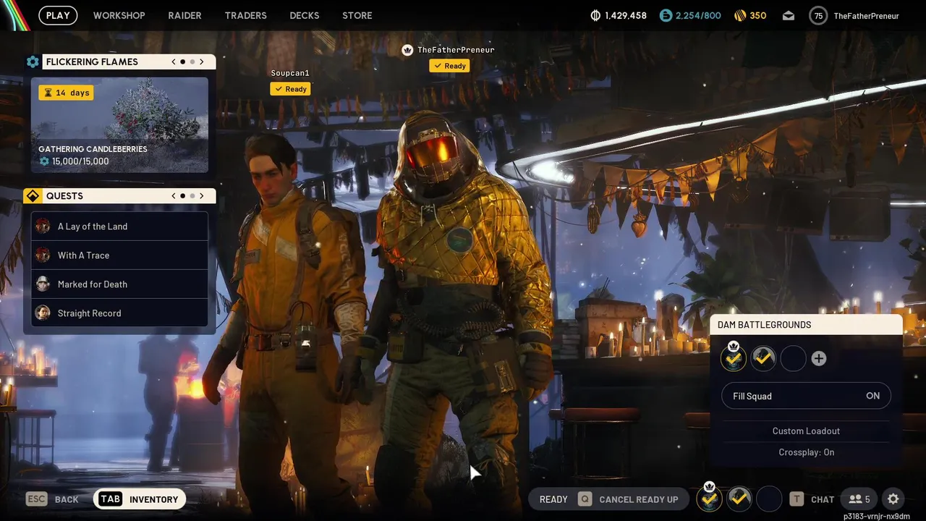The height and width of the screenshot is (521, 926).
Task: Open the social list showing 5 friends
Action: tap(859, 499)
